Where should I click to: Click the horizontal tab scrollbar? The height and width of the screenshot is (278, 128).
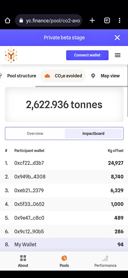pyautogui.click(x=82, y=86)
